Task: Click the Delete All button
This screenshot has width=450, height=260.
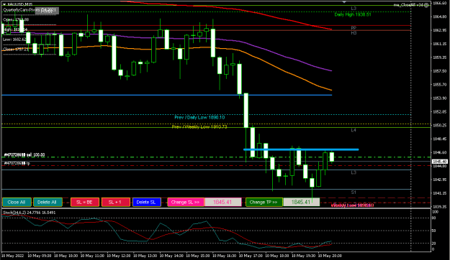Action: tap(48, 202)
